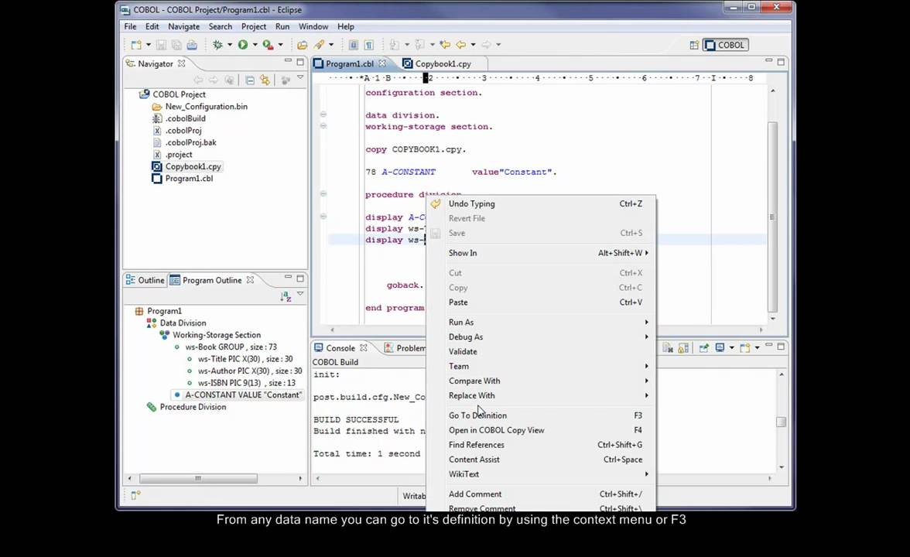The width and height of the screenshot is (910, 557).
Task: Click the Search flashlight toolbar icon
Action: (319, 45)
